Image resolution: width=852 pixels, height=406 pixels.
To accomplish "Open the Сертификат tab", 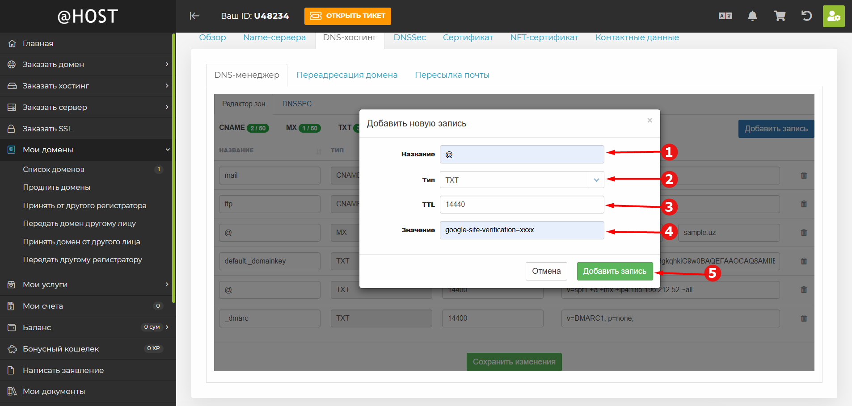I will point(468,38).
